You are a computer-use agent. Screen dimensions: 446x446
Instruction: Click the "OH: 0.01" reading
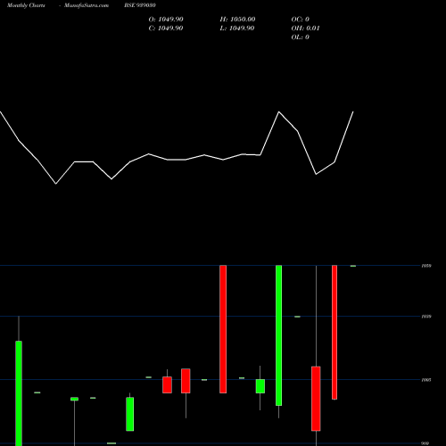click(x=306, y=29)
